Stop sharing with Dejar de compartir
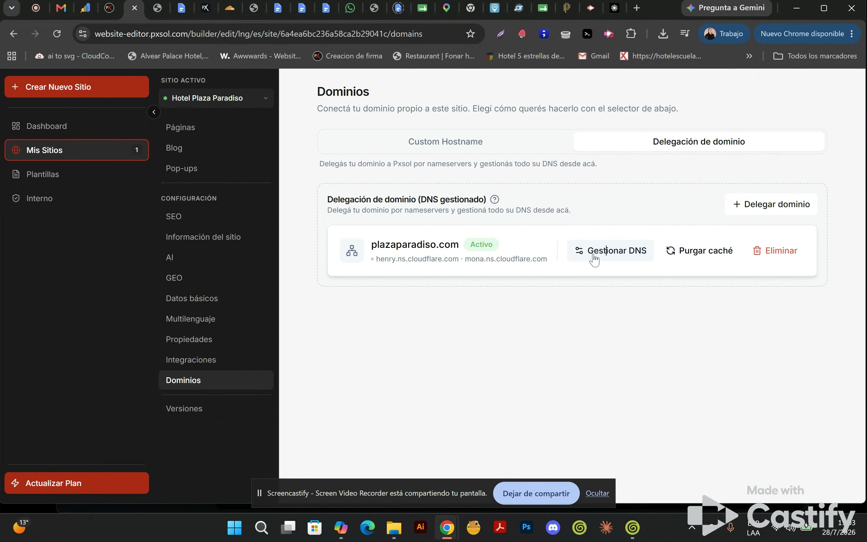867x542 pixels. [536, 493]
